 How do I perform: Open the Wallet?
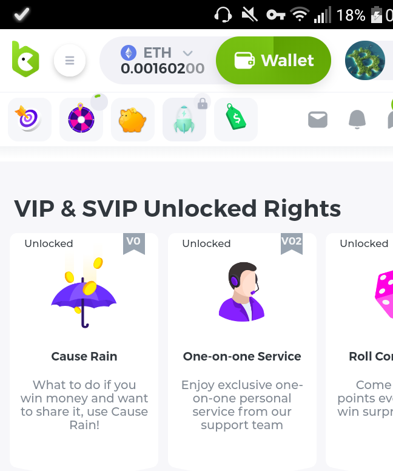coord(274,60)
